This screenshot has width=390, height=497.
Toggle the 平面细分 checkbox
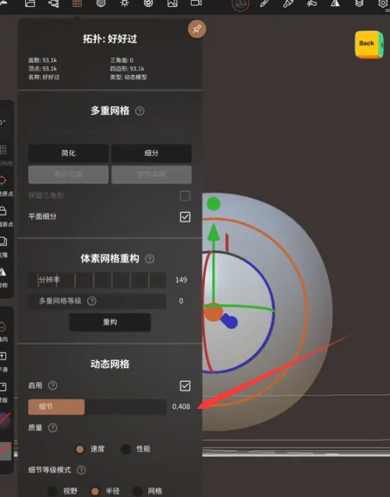pos(185,217)
